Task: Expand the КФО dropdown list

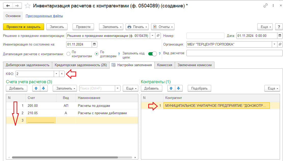Action: tap(56, 74)
